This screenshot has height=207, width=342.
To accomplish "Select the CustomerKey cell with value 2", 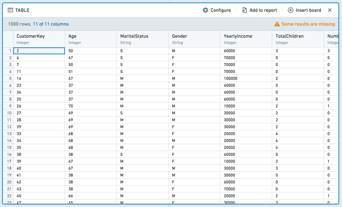I will 39,51.
